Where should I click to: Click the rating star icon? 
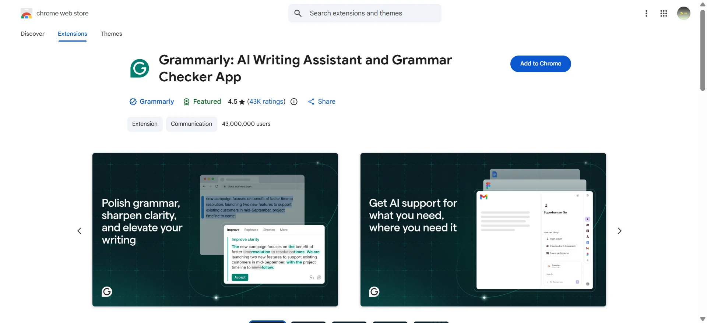(242, 102)
